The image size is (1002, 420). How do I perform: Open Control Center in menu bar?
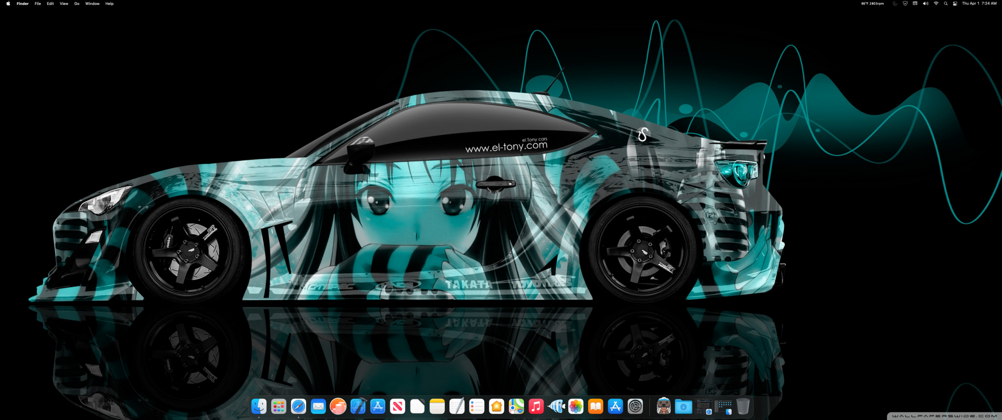(955, 4)
